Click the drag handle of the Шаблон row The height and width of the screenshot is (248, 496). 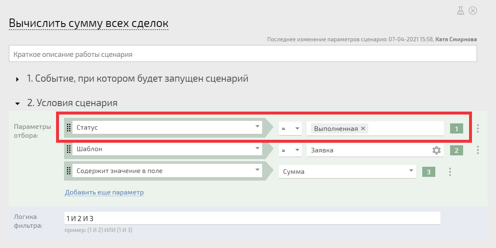68,149
